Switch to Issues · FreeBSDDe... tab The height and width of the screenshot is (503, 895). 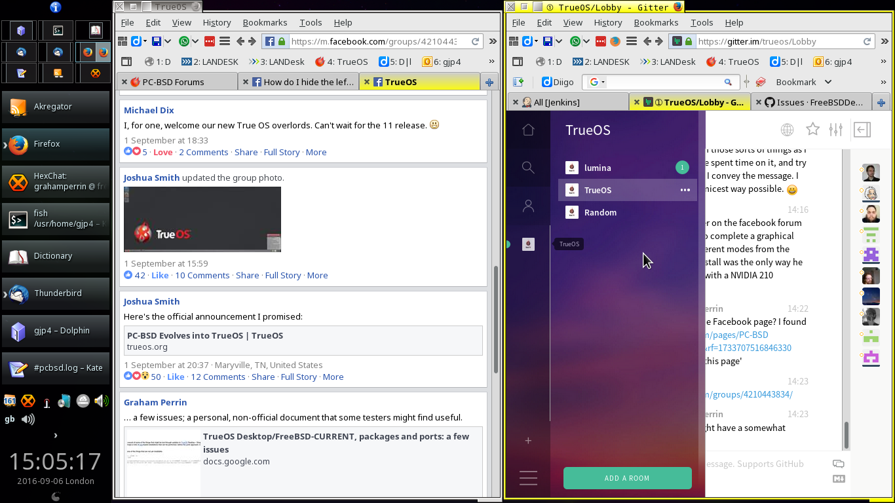click(x=811, y=102)
